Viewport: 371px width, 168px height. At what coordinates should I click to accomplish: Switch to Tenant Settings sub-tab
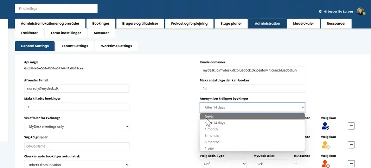(x=75, y=46)
